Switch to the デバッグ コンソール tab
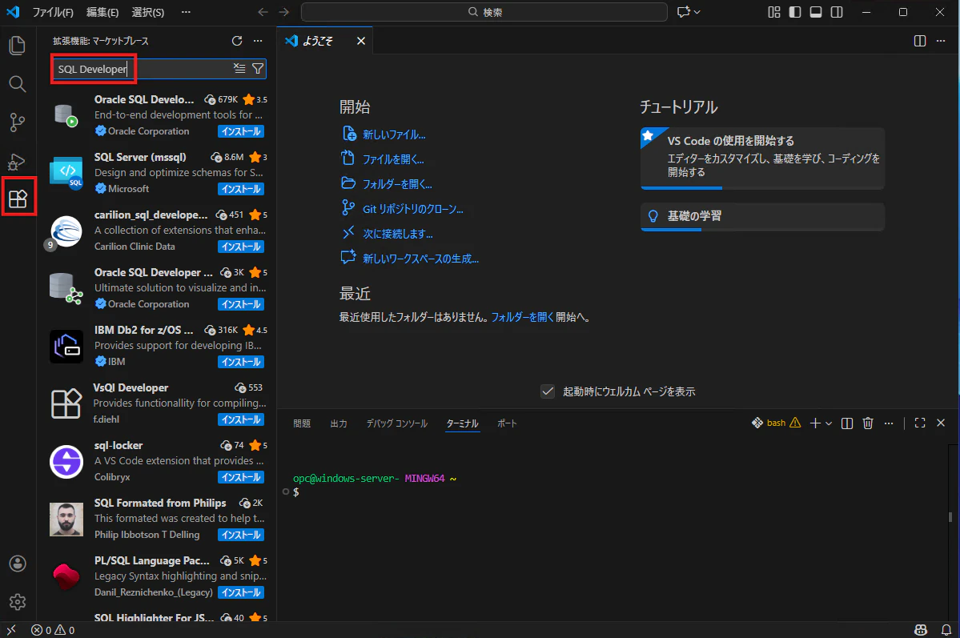960x638 pixels. click(x=397, y=423)
